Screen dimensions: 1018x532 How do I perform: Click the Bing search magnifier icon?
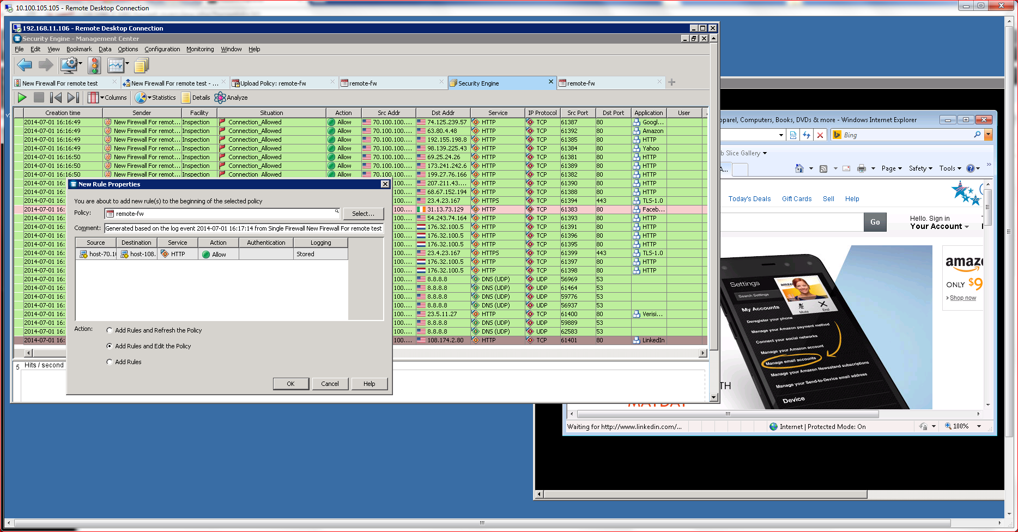pyautogui.click(x=977, y=135)
